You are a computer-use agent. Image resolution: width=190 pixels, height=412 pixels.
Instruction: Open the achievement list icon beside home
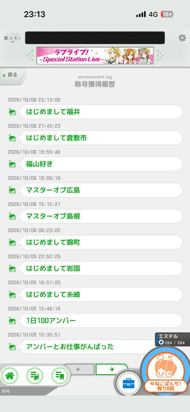tap(35, 376)
